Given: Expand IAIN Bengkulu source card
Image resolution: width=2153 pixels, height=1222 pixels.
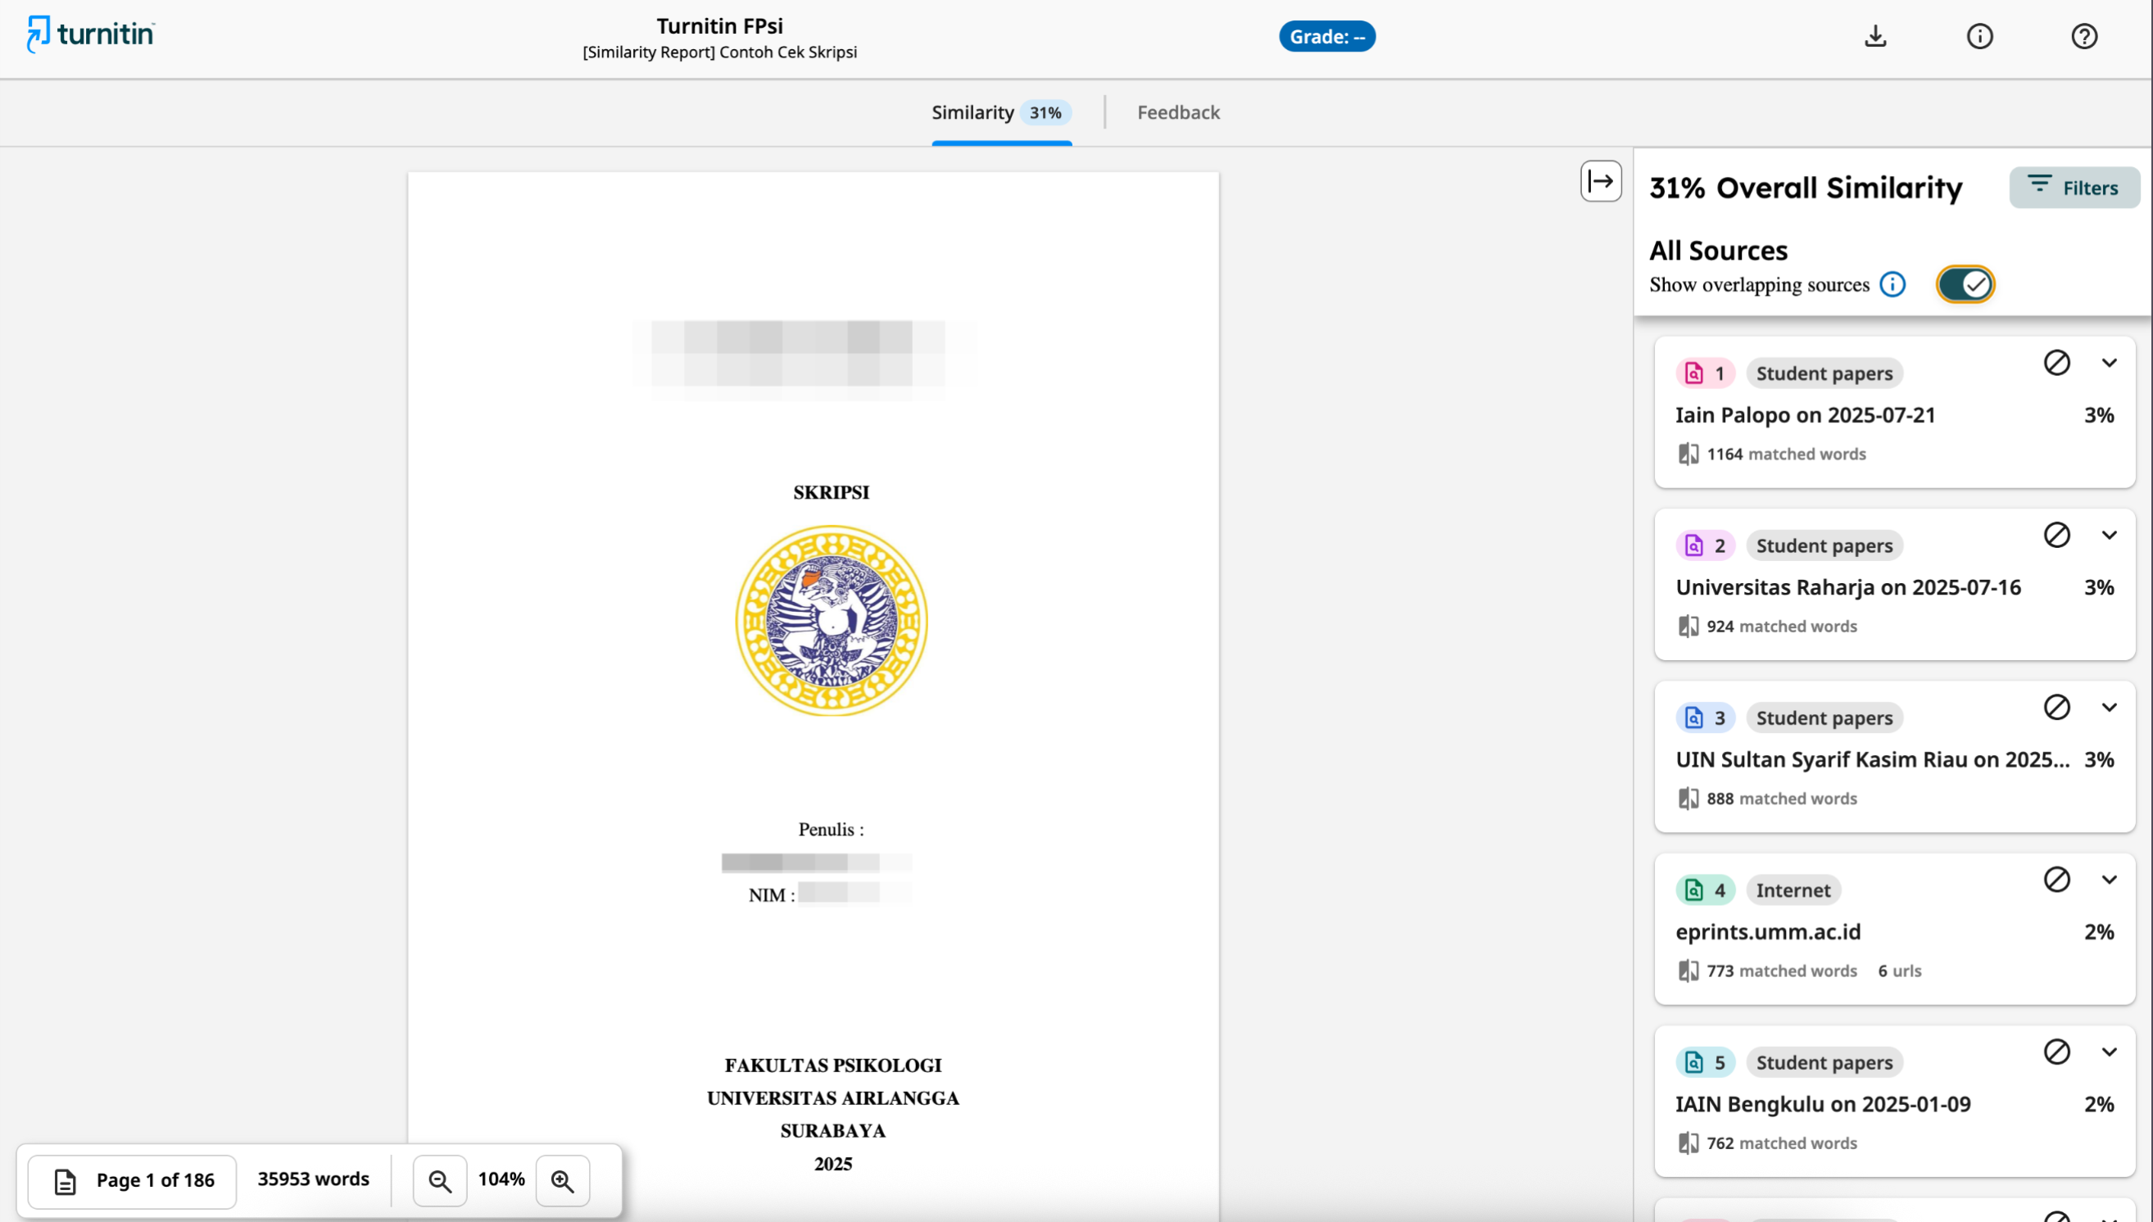Looking at the screenshot, I should 2109,1051.
